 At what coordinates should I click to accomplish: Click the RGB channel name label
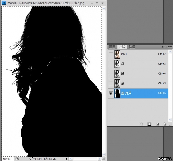[124, 54]
